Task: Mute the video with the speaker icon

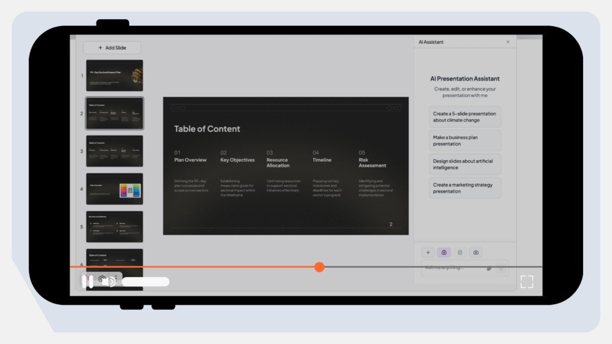Action: [109, 282]
